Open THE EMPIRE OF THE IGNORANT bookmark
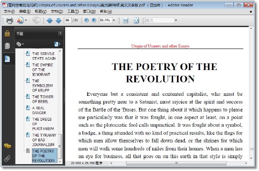Image resolution: width=259 pixels, height=171 pixels. [43, 70]
